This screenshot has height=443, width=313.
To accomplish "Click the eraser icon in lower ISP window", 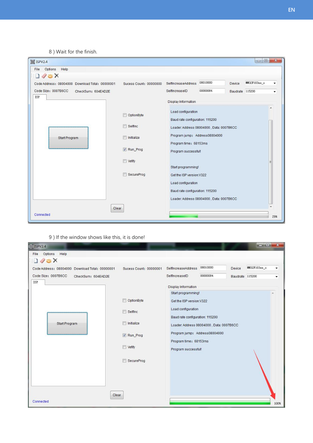I will click(x=42, y=261).
